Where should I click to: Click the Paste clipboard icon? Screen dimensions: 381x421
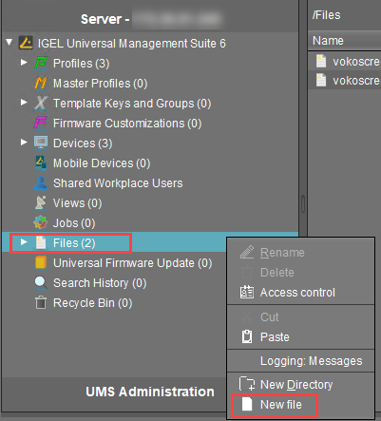click(x=247, y=336)
